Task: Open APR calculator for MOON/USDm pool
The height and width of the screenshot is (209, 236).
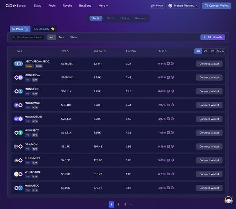Action: point(168,119)
